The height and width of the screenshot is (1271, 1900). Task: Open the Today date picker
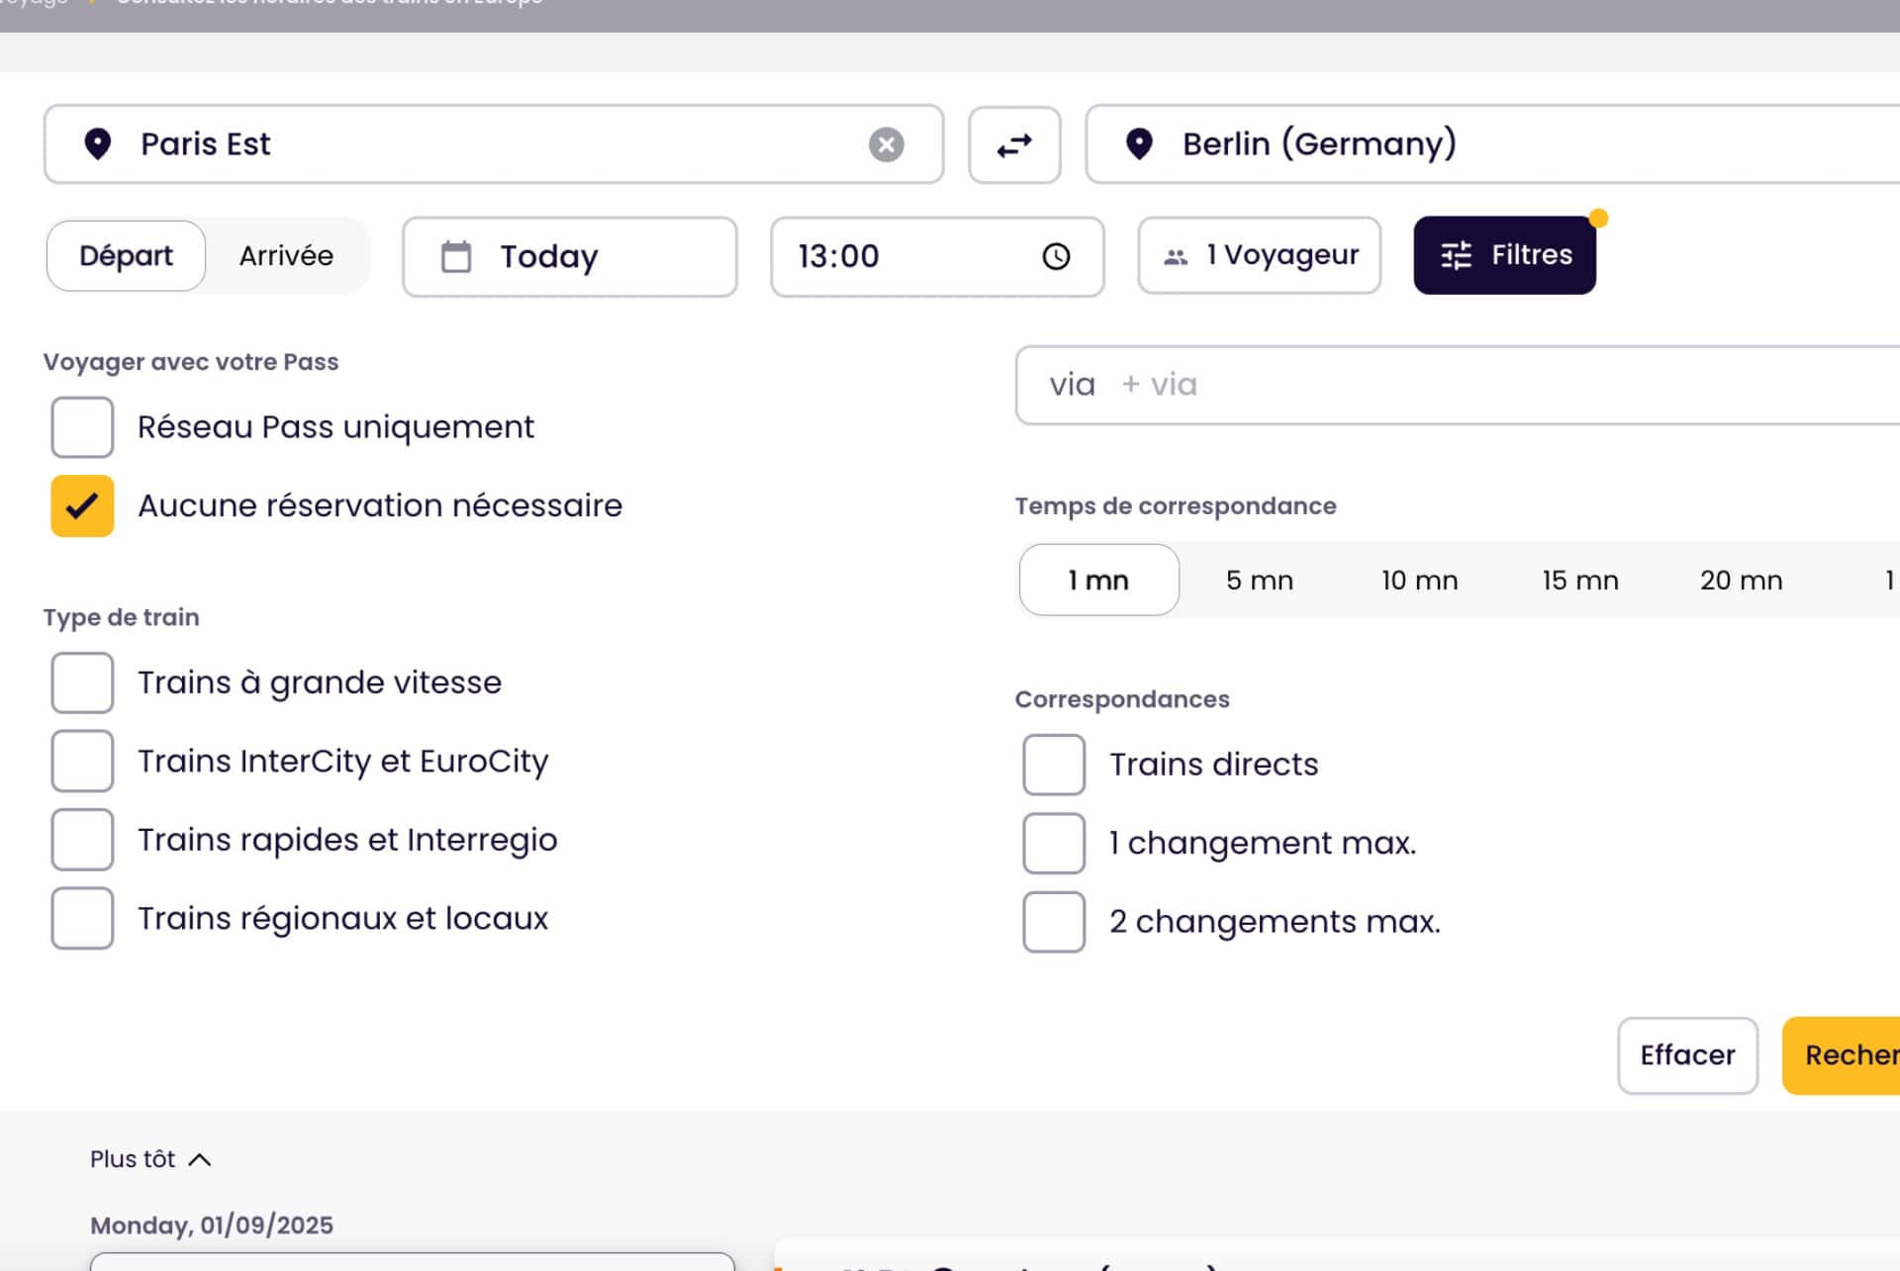click(569, 256)
